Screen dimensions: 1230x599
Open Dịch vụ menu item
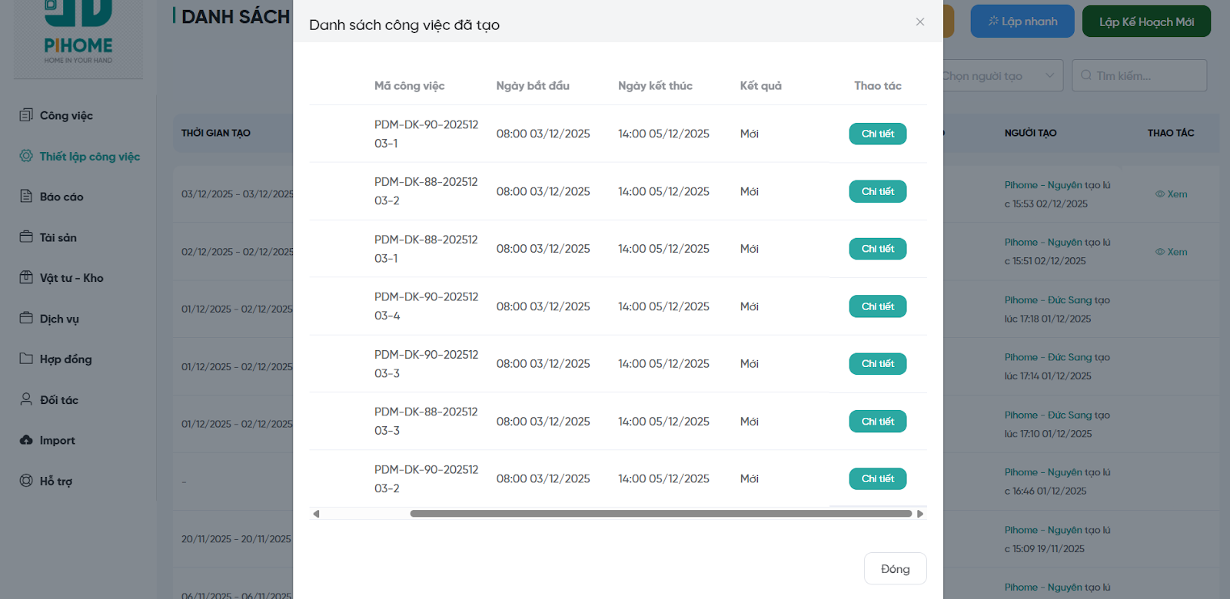tap(59, 319)
